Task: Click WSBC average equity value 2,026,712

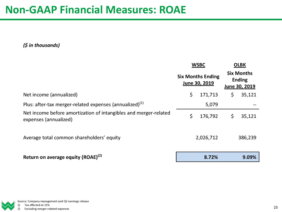Action: [207, 138]
